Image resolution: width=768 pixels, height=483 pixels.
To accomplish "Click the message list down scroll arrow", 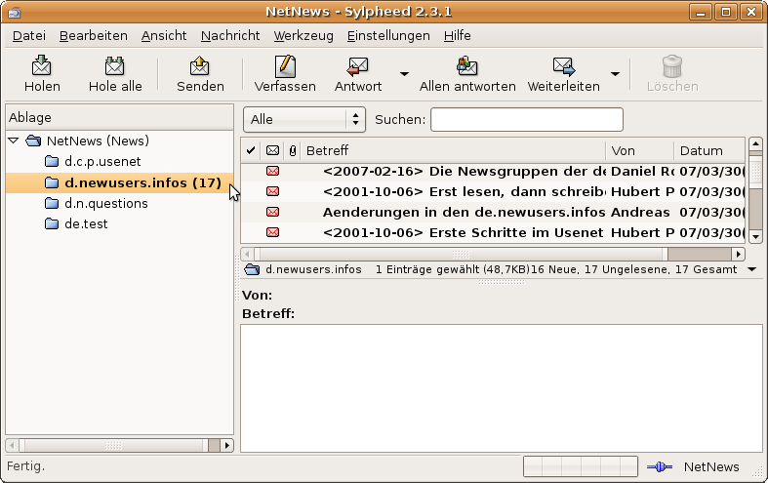I will point(755,237).
